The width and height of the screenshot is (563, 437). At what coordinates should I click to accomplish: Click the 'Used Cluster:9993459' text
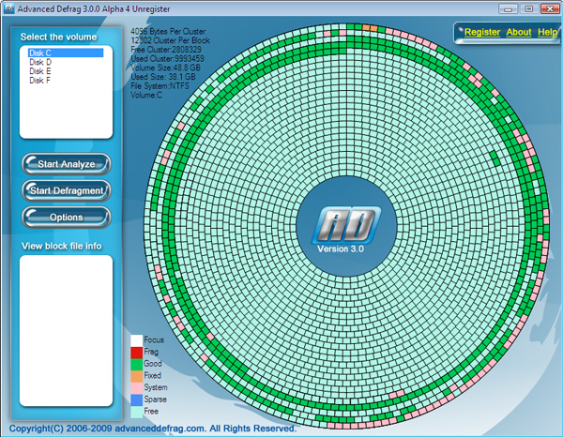coord(167,58)
